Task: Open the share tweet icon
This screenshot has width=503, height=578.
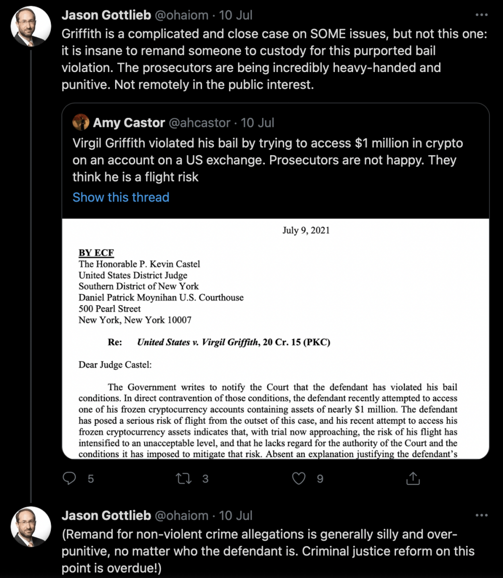Action: tap(413, 478)
